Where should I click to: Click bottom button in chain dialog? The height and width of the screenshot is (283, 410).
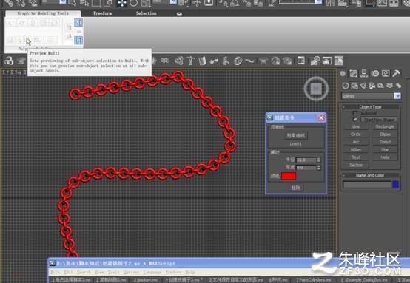point(296,188)
